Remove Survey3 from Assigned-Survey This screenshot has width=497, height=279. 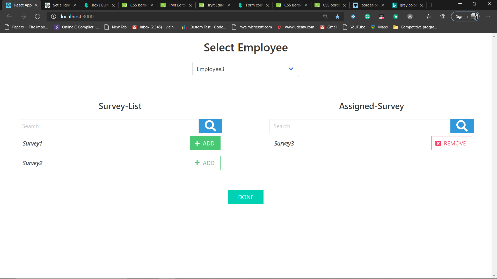451,143
